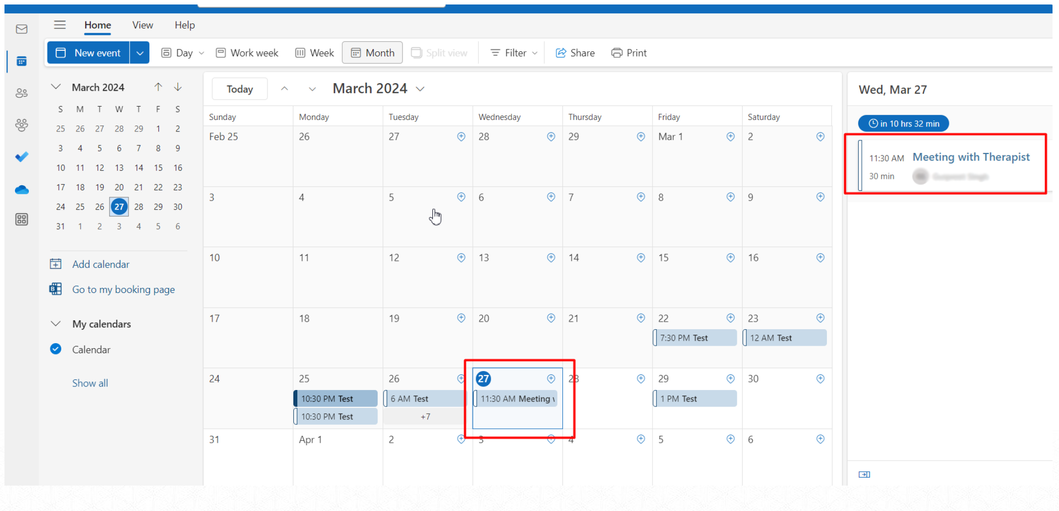Open the New event dropdown arrow
The height and width of the screenshot is (511, 1059).
click(140, 53)
